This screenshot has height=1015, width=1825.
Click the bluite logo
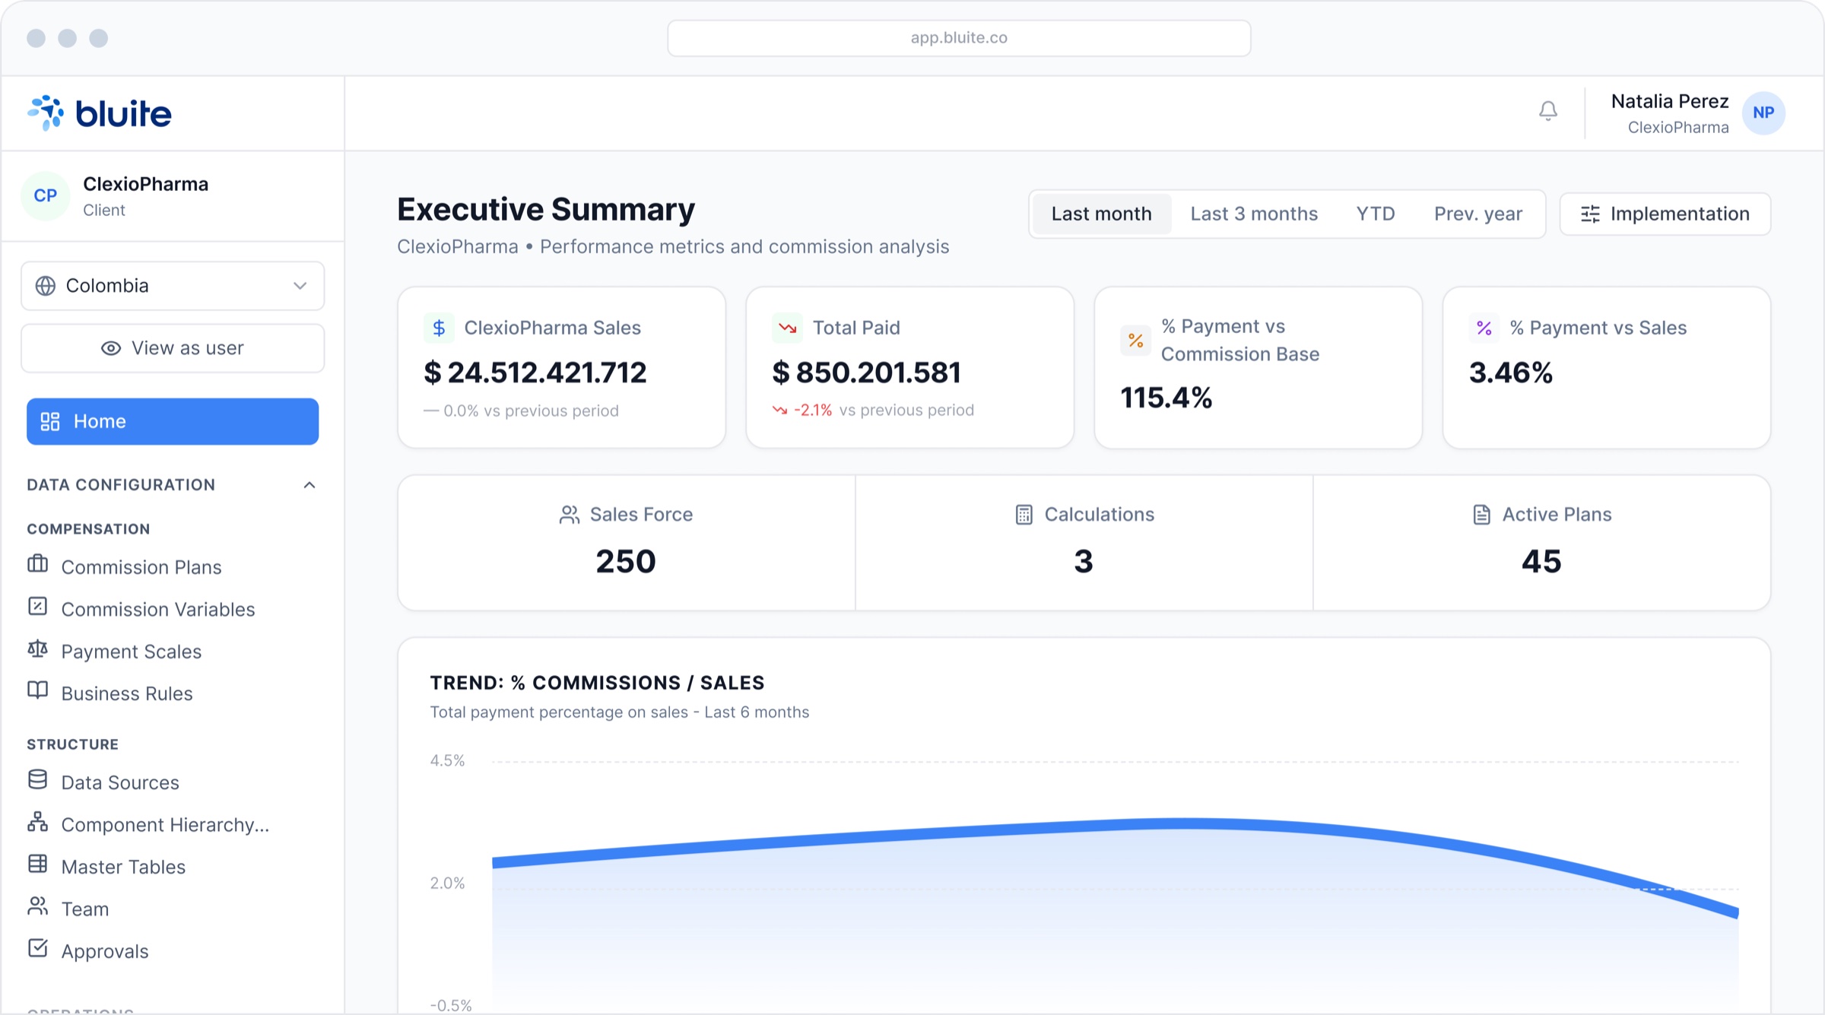(100, 113)
